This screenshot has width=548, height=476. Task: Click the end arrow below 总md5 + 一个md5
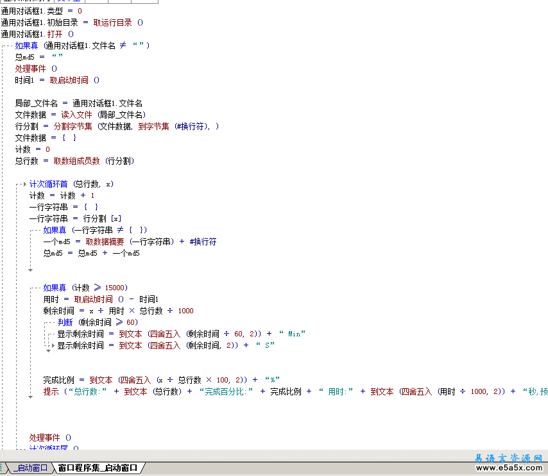click(x=30, y=271)
